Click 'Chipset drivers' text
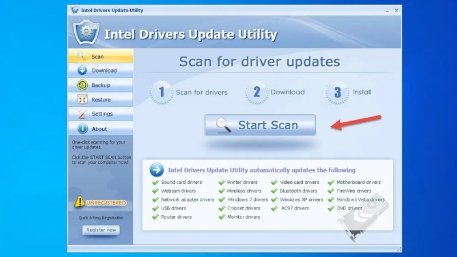Viewport: 457px width, 257px height. (x=244, y=208)
